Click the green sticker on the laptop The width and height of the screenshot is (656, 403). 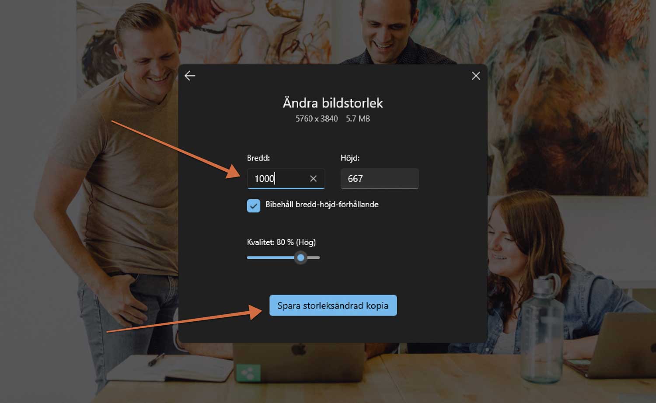point(248,373)
